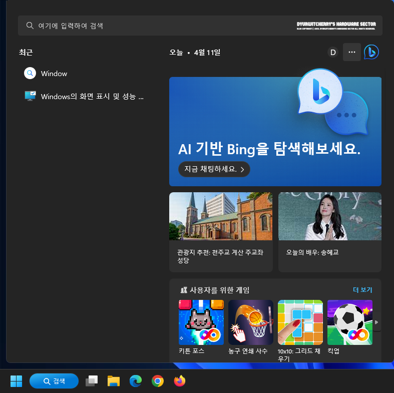Image resolution: width=394 pixels, height=393 pixels.
Task: Click the search box placeholder '여기에 입력하여 검색'
Action: [x=71, y=26]
